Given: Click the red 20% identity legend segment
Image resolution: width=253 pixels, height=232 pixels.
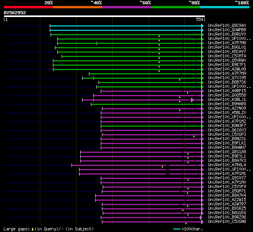Looking at the screenshot, I should (x=28, y=7).
